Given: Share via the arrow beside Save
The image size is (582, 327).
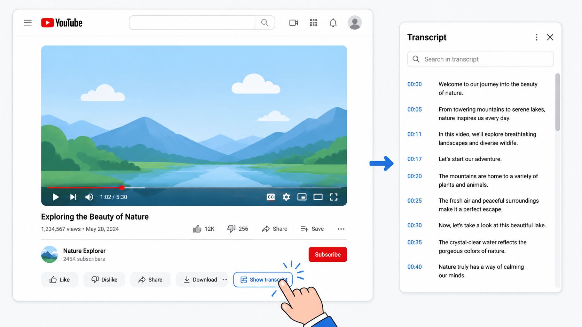Looking at the screenshot, I should pyautogui.click(x=274, y=229).
